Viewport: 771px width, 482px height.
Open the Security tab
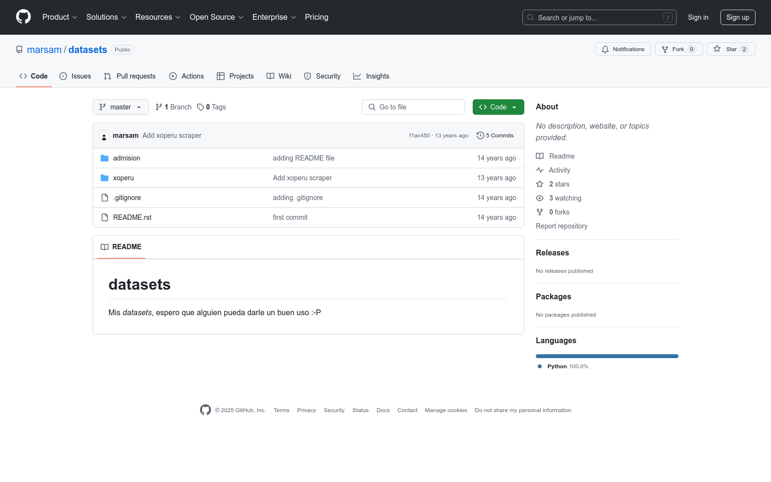[322, 76]
